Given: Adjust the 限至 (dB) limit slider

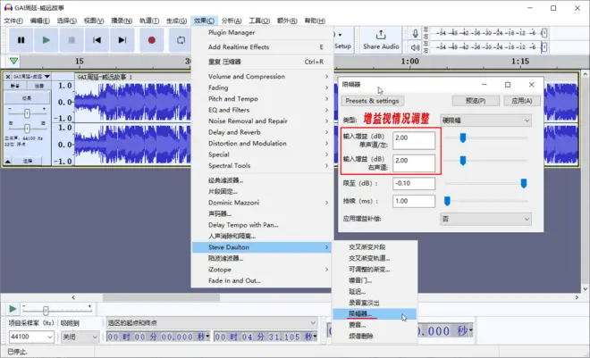Looking at the screenshot, I should tap(523, 183).
